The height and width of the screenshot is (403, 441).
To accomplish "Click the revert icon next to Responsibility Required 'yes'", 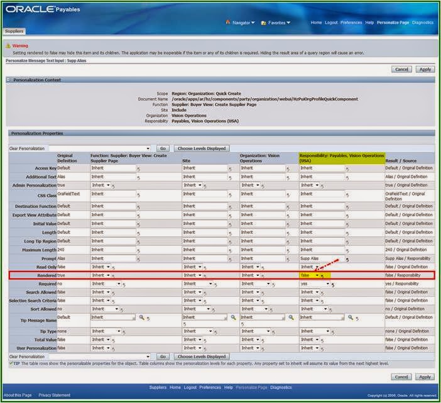I will click(x=333, y=285).
